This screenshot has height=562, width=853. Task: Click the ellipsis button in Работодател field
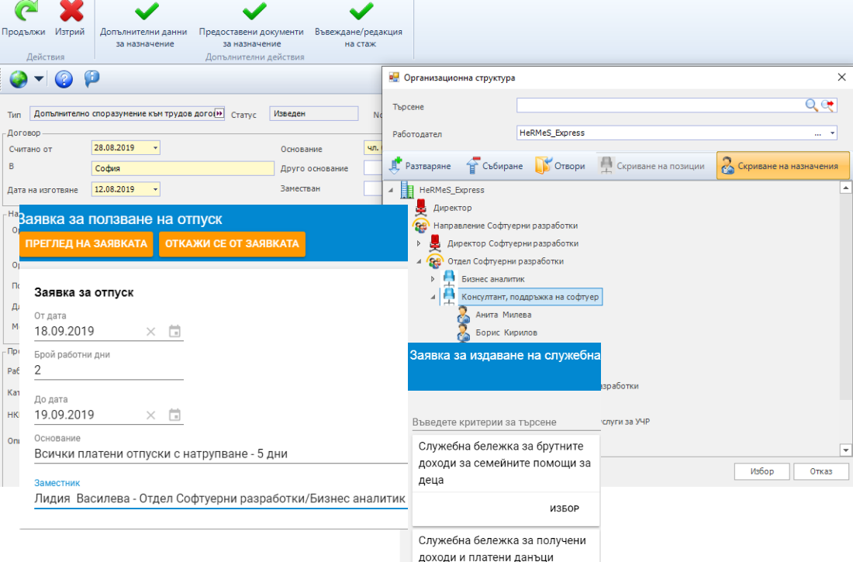click(818, 133)
